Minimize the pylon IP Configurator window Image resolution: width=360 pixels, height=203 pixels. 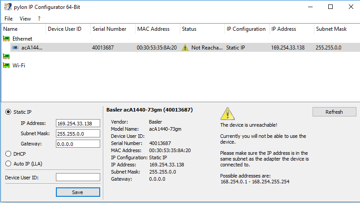pos(310,7)
